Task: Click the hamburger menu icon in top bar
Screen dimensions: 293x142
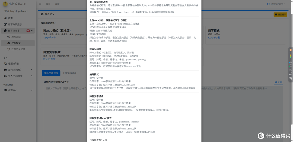Action: [40, 4]
